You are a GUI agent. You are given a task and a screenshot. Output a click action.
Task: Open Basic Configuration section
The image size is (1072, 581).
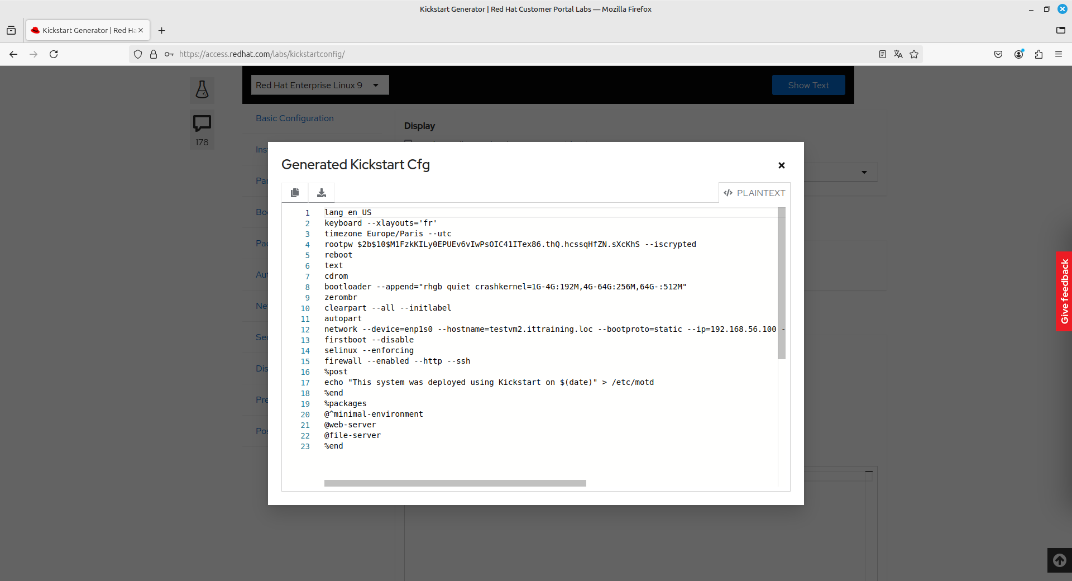point(295,118)
